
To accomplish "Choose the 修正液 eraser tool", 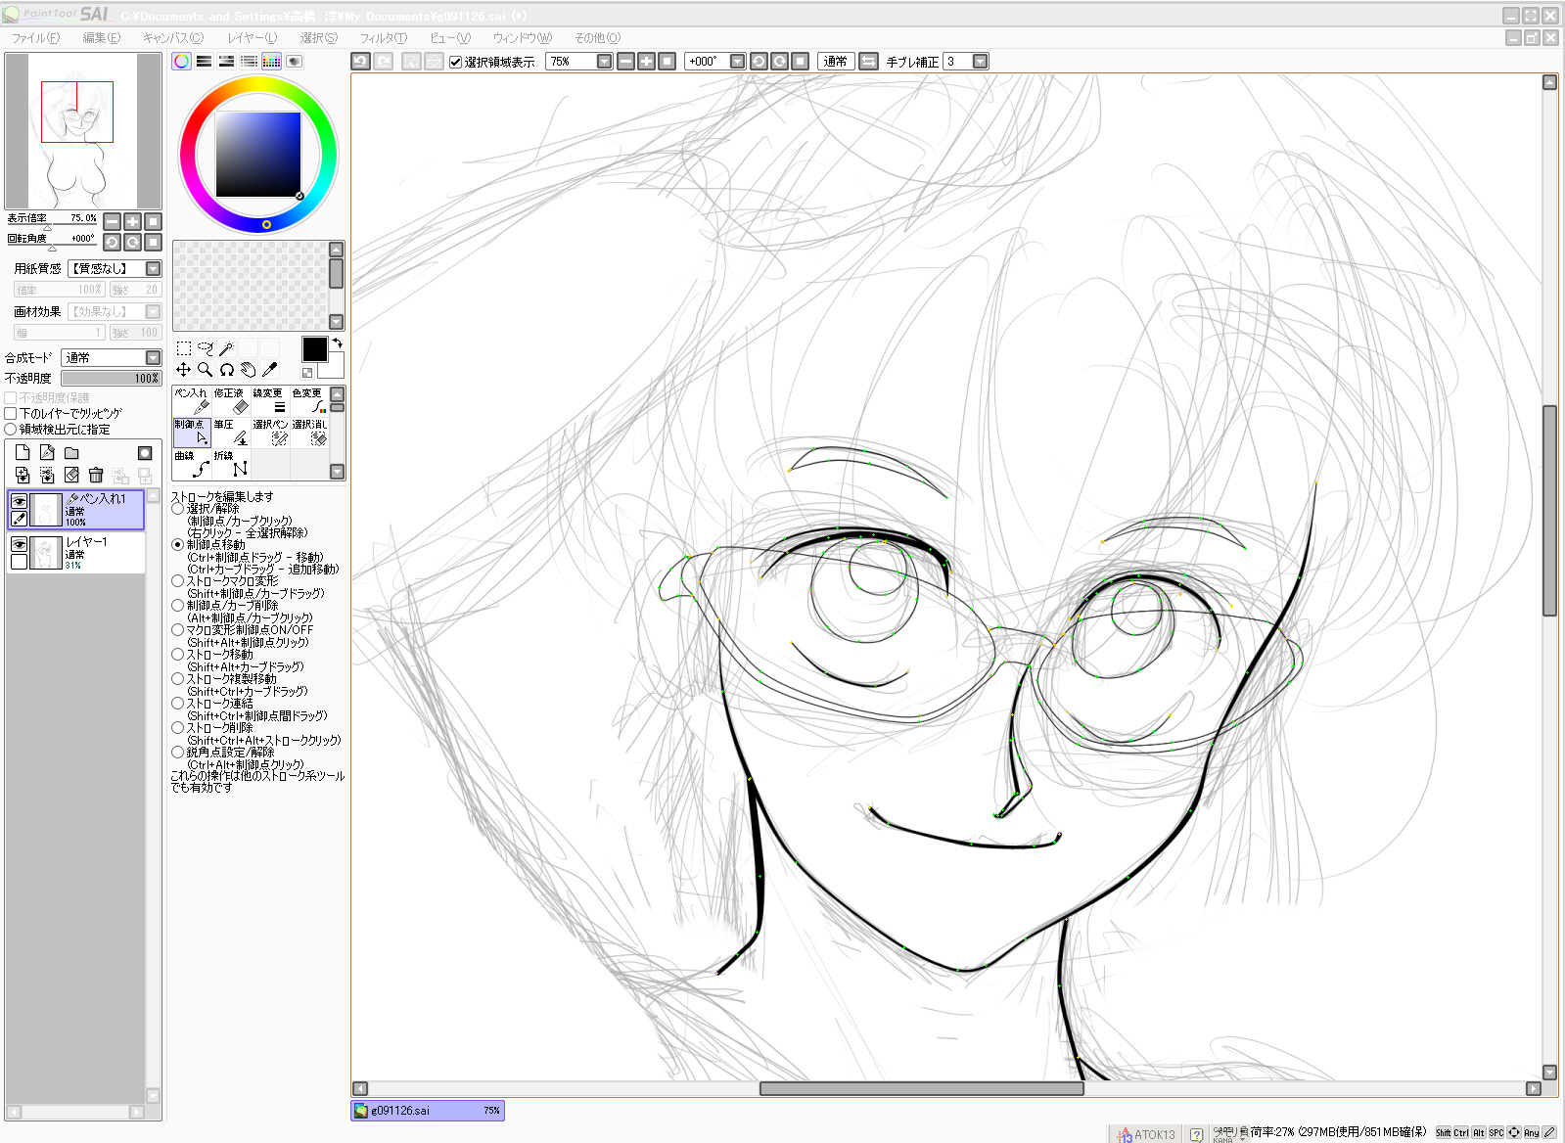I will [x=231, y=401].
